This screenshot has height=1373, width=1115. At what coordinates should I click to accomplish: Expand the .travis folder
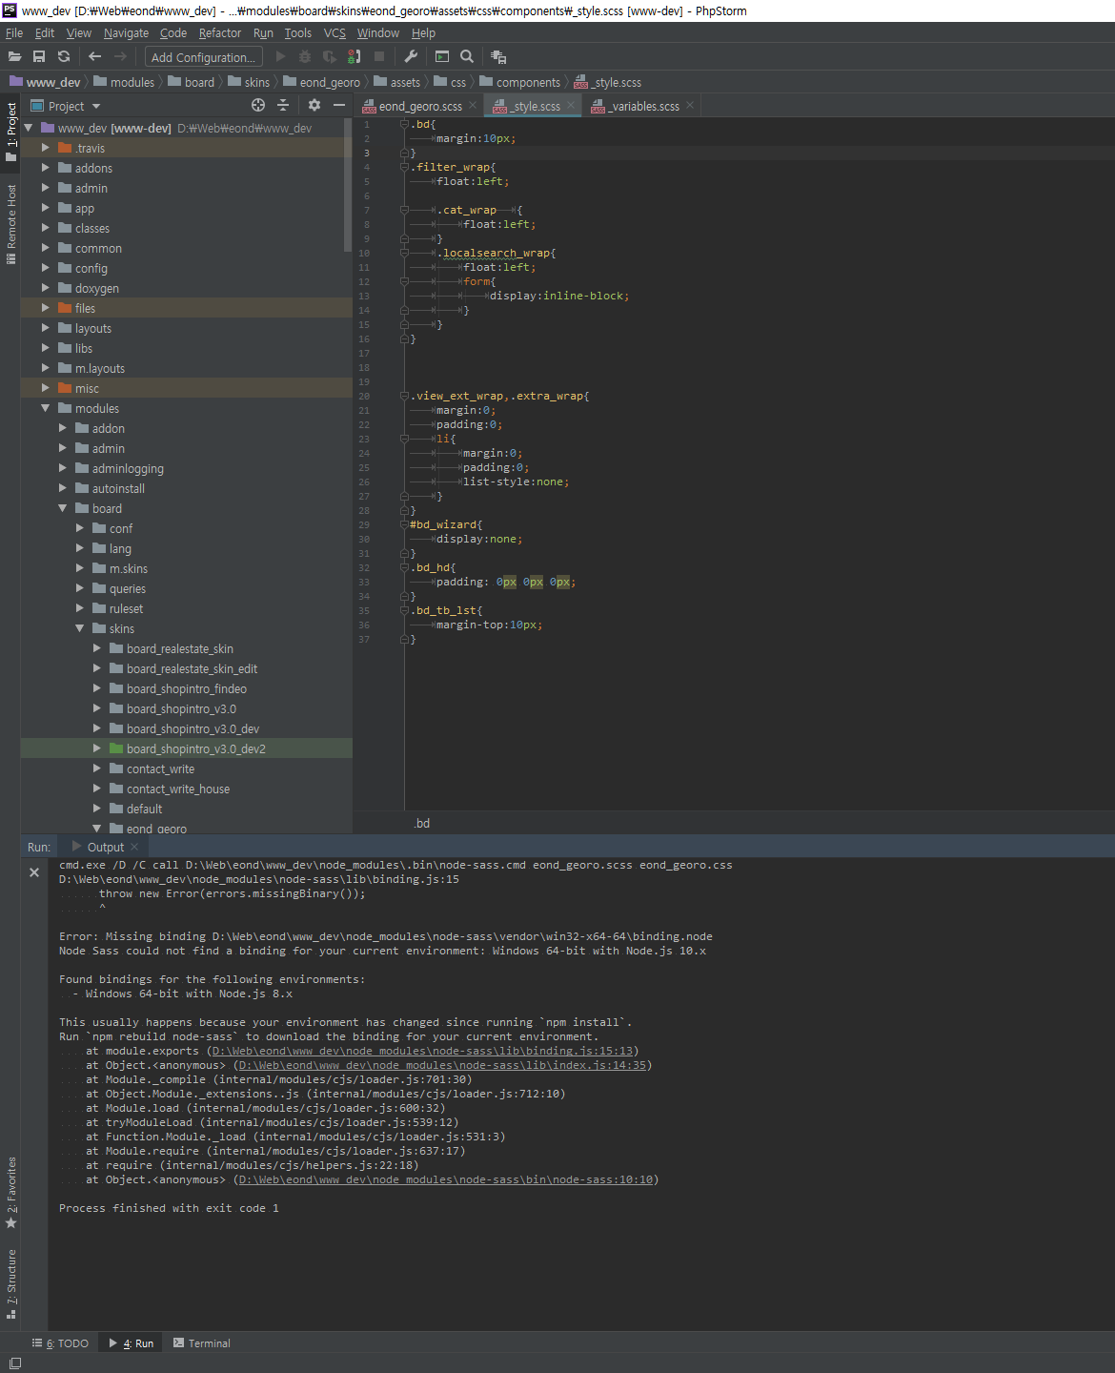coord(45,148)
